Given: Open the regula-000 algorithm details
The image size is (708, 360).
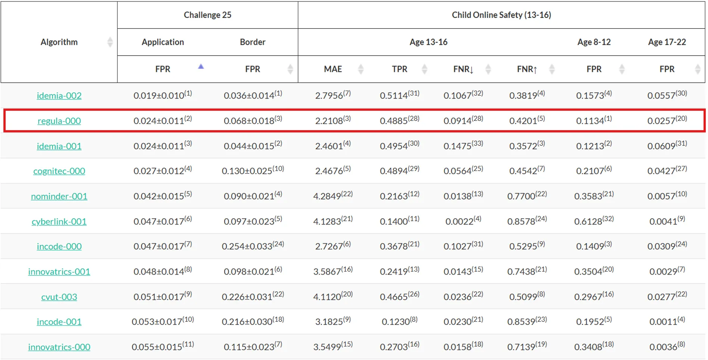Looking at the screenshot, I should click(x=59, y=120).
